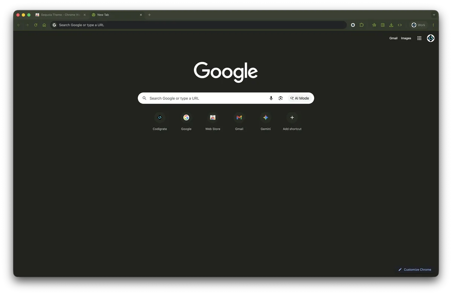
Task: Click Add shortcut plus tile
Action: (292, 121)
